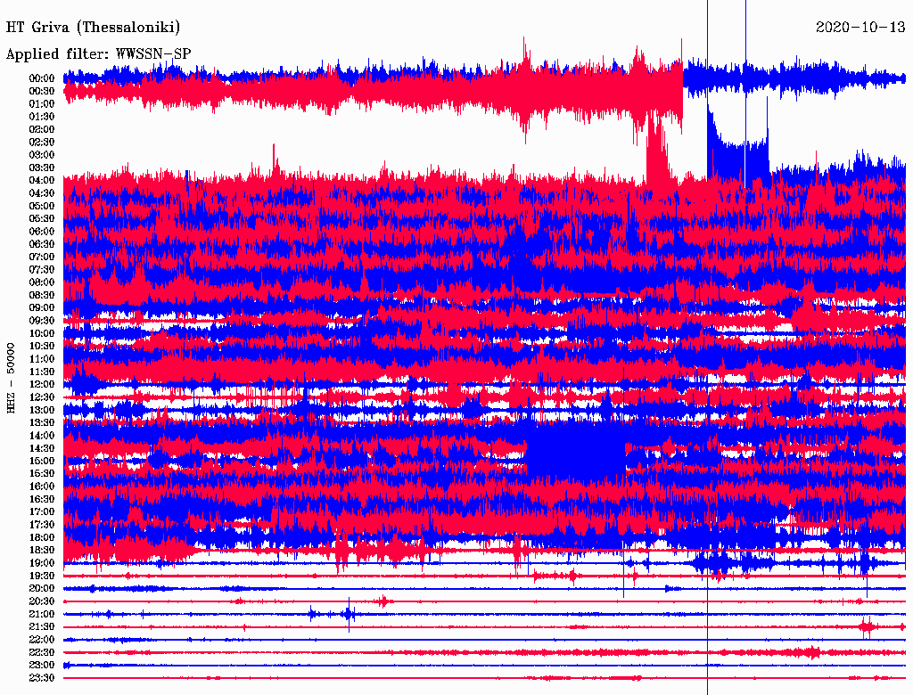Select the 16:00 time label

click(42, 487)
